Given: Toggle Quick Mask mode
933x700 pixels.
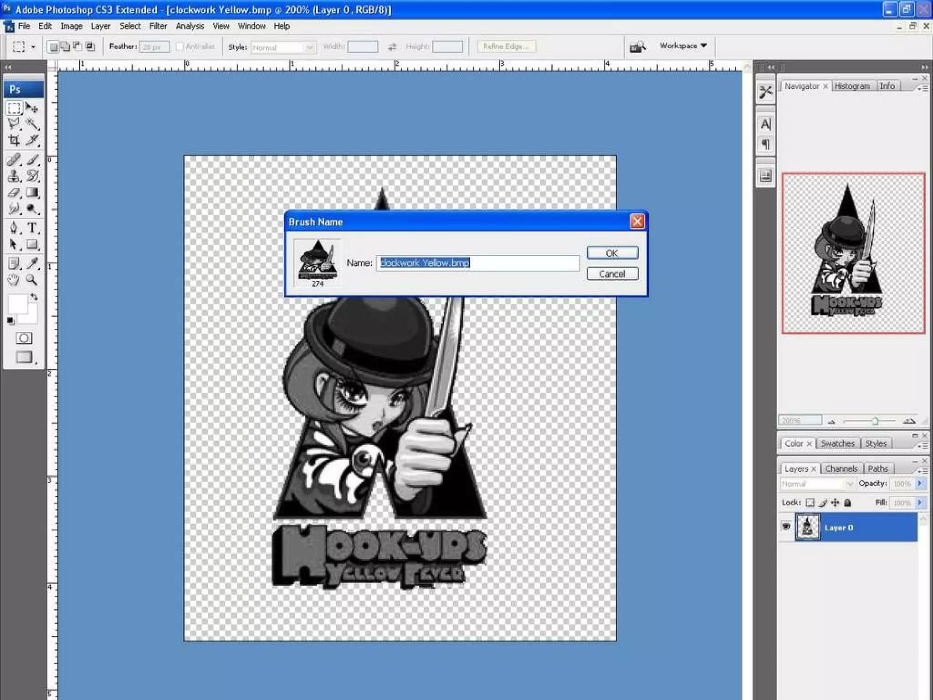Looking at the screenshot, I should pyautogui.click(x=24, y=338).
